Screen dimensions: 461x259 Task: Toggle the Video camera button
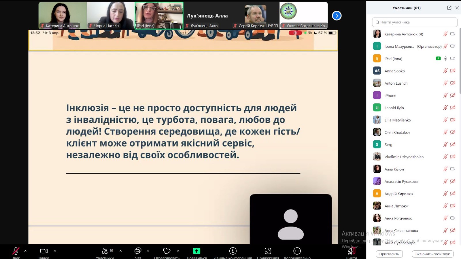[44, 251]
